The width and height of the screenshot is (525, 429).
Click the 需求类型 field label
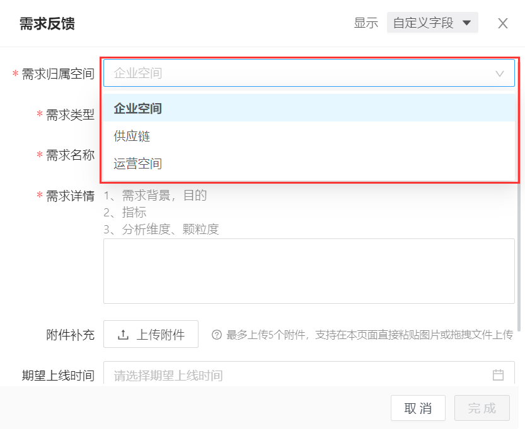tap(70, 114)
